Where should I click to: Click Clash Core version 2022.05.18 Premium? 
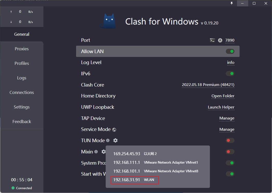pyautogui.click(x=208, y=85)
